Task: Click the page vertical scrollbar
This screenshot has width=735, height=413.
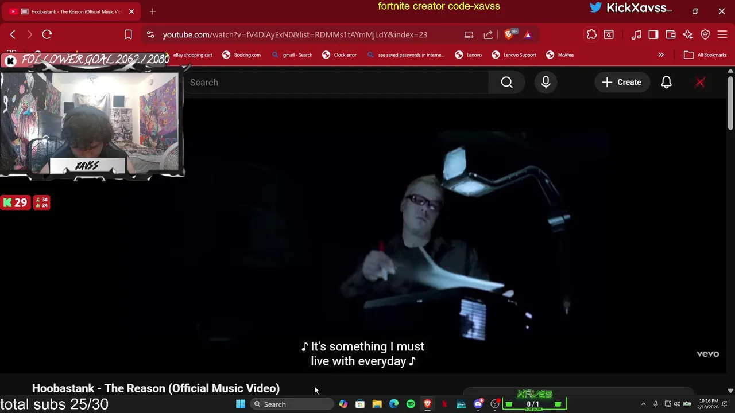Action: coord(730,103)
